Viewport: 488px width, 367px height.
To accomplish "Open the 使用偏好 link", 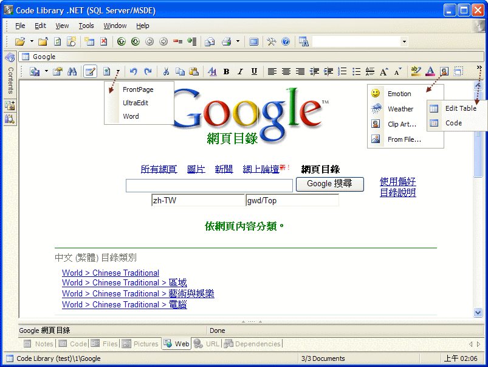I will pyautogui.click(x=397, y=181).
